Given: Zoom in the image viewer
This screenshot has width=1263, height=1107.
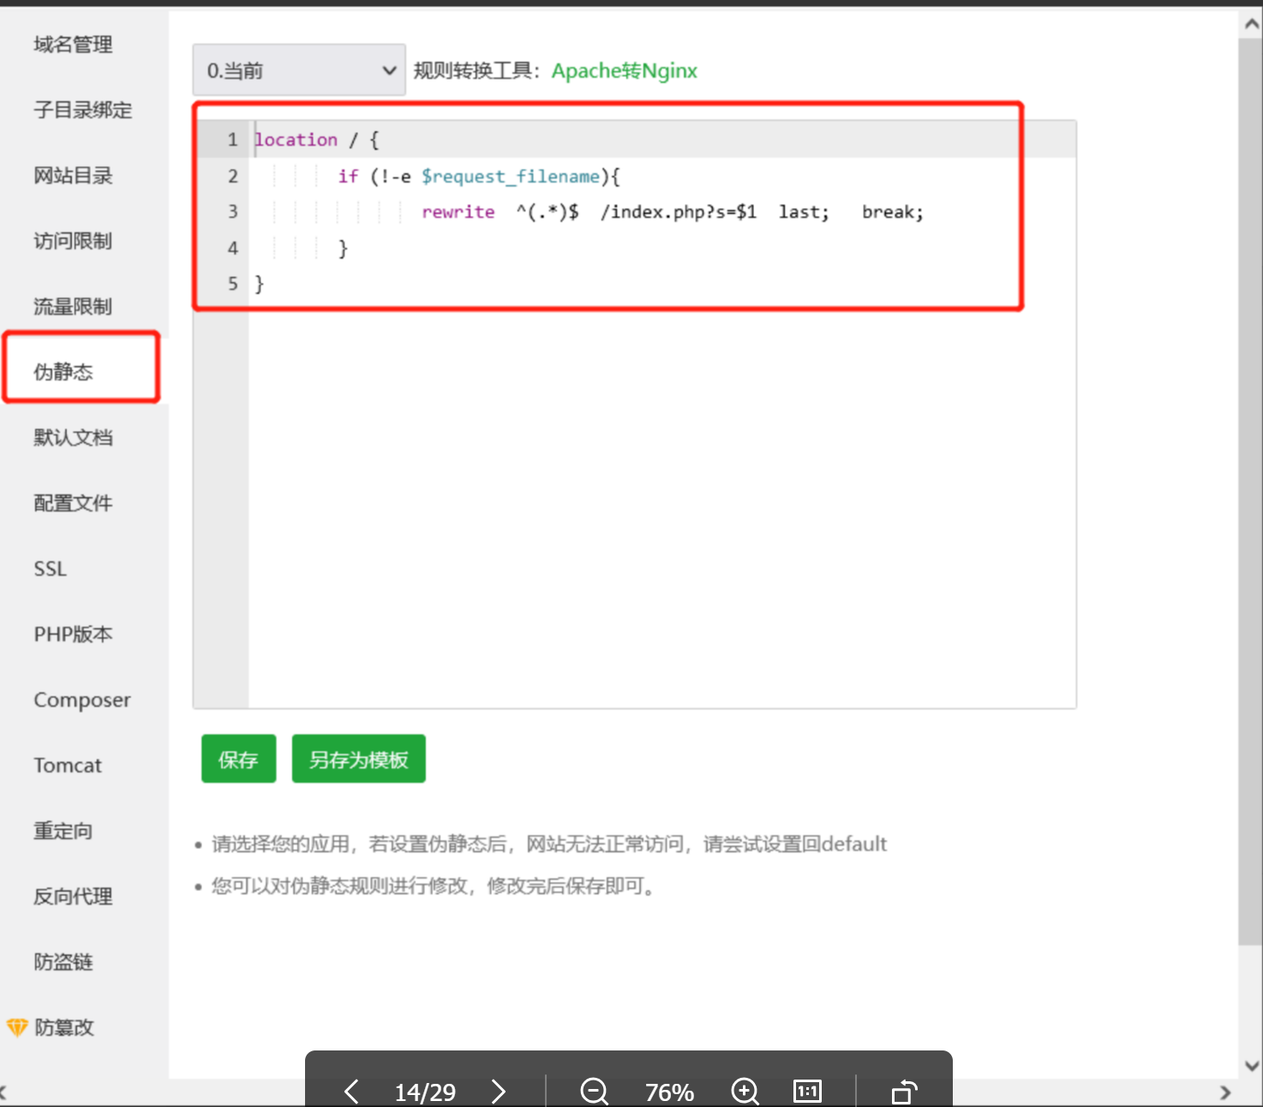Looking at the screenshot, I should pos(745,1092).
